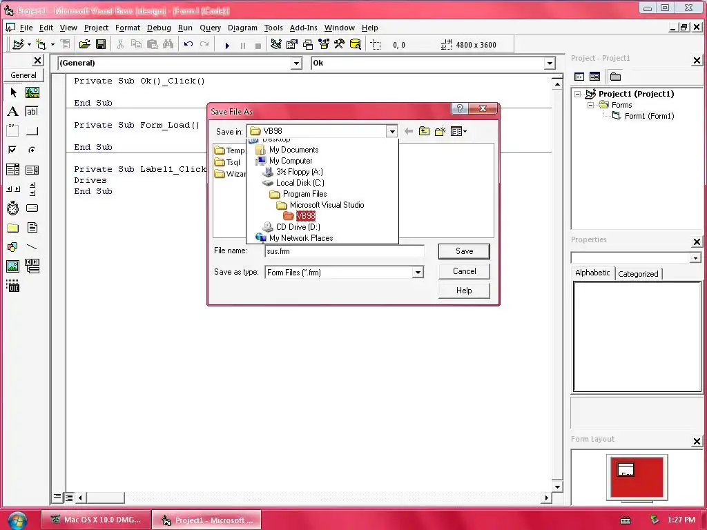Screen dimensions: 707x530
Task: Click the Find binoculars icon
Action: pyautogui.click(x=168, y=44)
